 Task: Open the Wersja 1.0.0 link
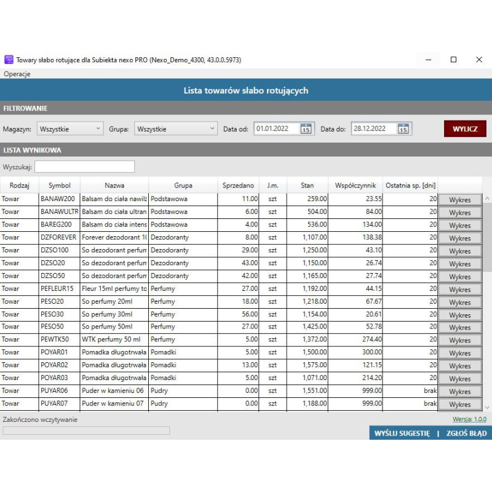point(469,419)
